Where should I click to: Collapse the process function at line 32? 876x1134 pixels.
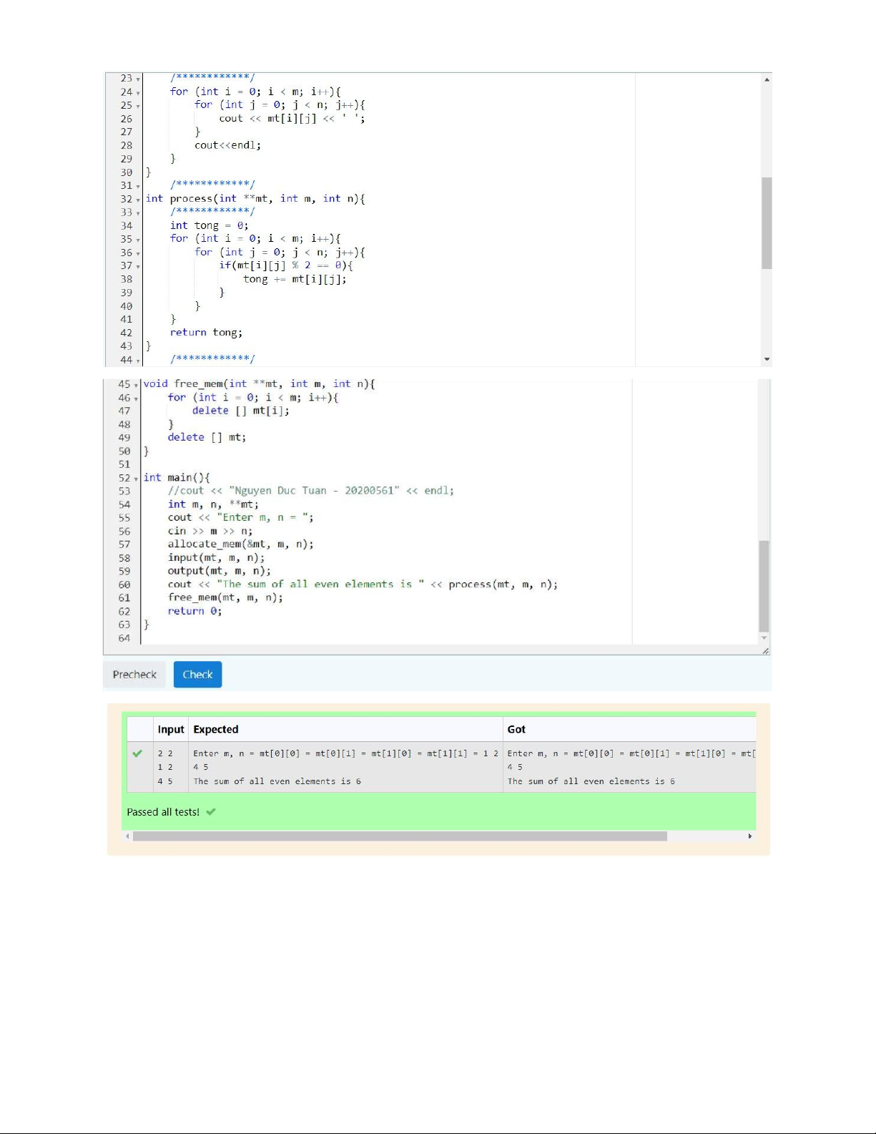(x=138, y=200)
